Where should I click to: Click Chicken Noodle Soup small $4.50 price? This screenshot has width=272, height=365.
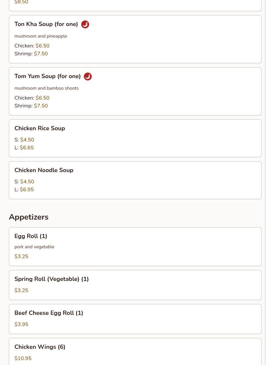(27, 182)
